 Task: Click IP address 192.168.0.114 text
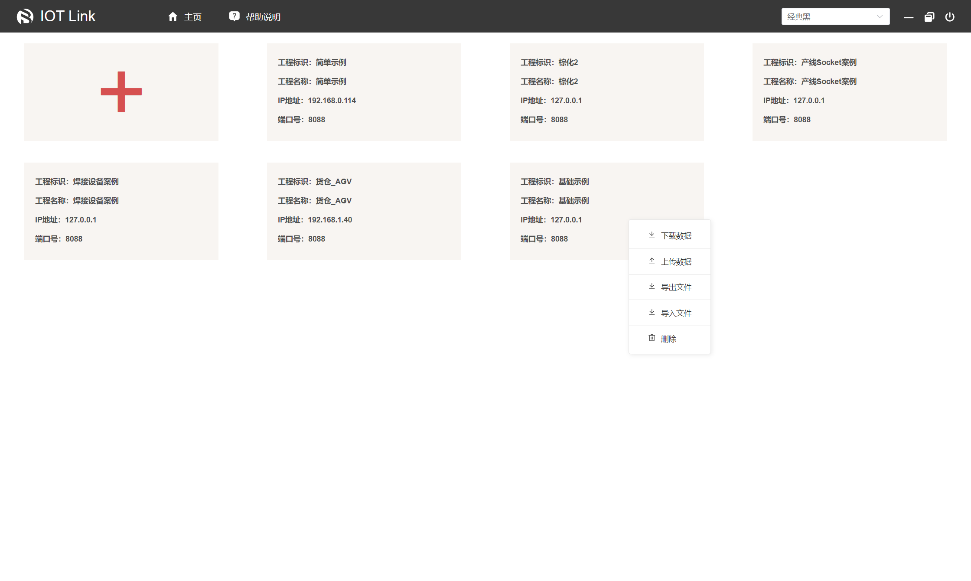coord(332,101)
